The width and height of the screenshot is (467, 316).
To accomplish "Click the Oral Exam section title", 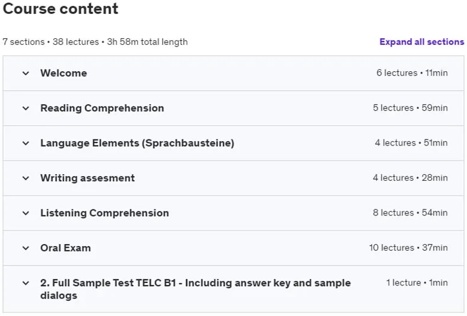I will (65, 248).
